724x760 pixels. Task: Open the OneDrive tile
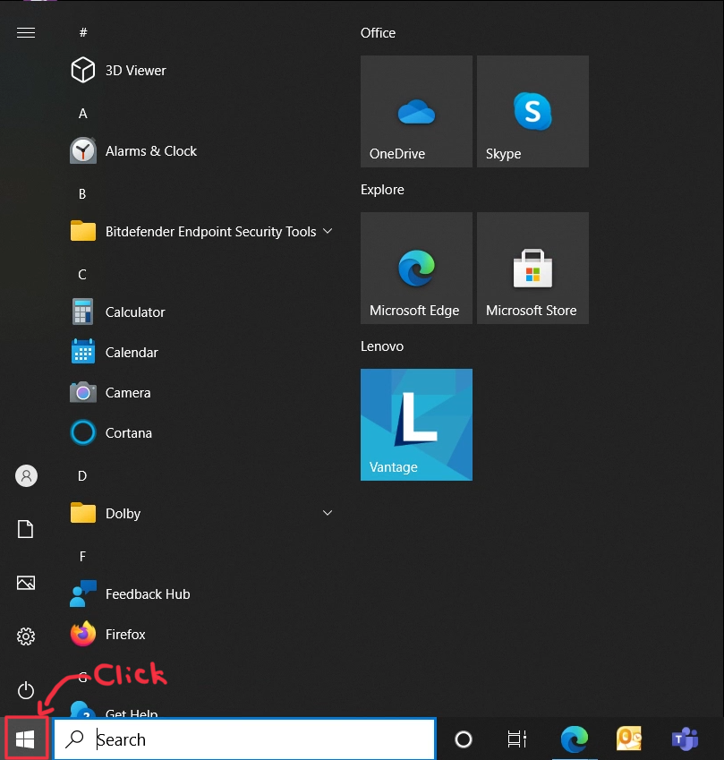pos(416,112)
